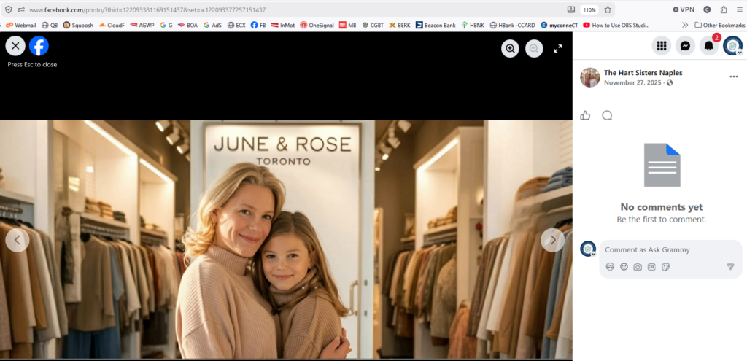Open the BERK bookmark
The height and width of the screenshot is (361, 747).
[400, 26]
